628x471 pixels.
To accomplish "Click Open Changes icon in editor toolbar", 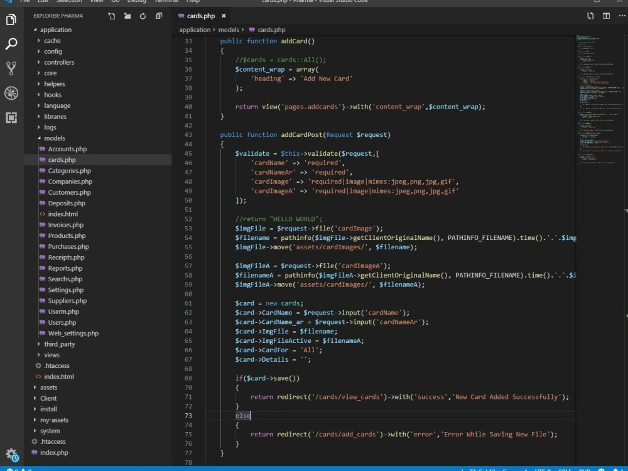I will (590, 16).
